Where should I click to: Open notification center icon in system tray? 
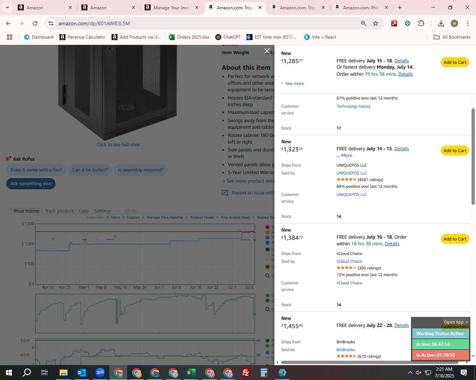coord(464,373)
